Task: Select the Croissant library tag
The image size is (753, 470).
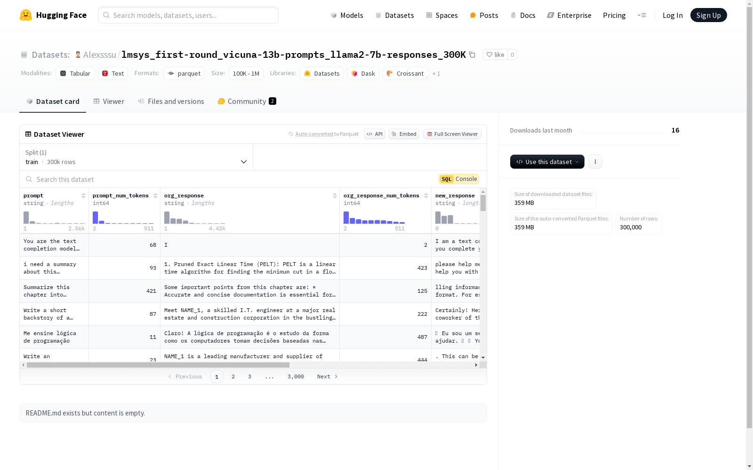Action: (x=405, y=73)
